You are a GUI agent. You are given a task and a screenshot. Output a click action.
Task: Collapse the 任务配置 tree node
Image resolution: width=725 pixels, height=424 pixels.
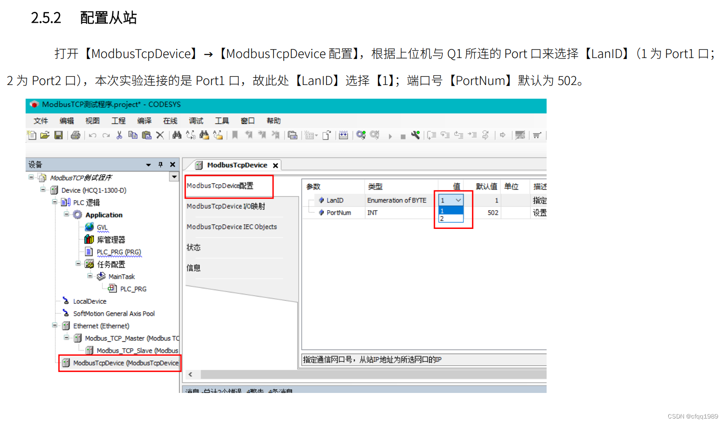click(78, 264)
